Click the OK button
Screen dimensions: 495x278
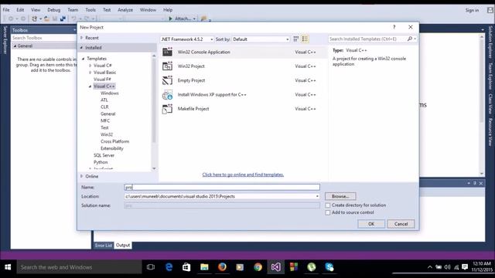(x=371, y=224)
